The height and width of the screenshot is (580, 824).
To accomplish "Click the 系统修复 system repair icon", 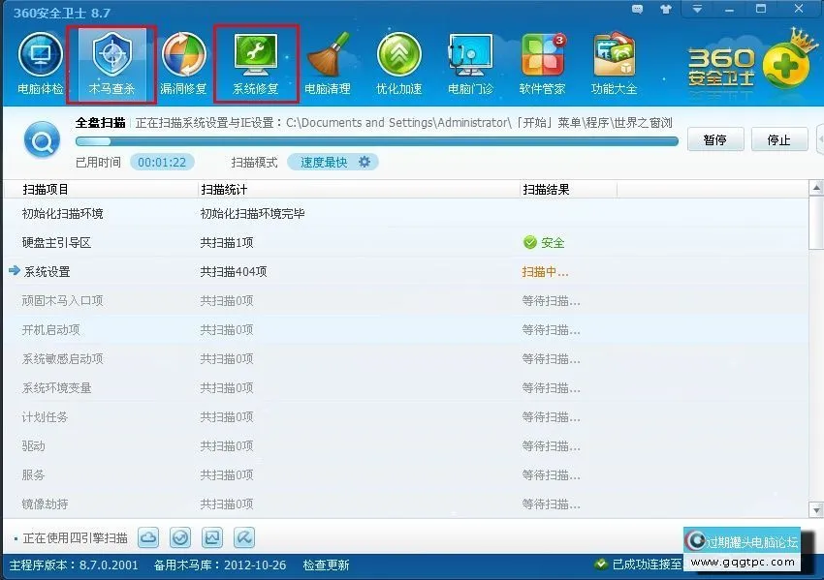I will [256, 64].
